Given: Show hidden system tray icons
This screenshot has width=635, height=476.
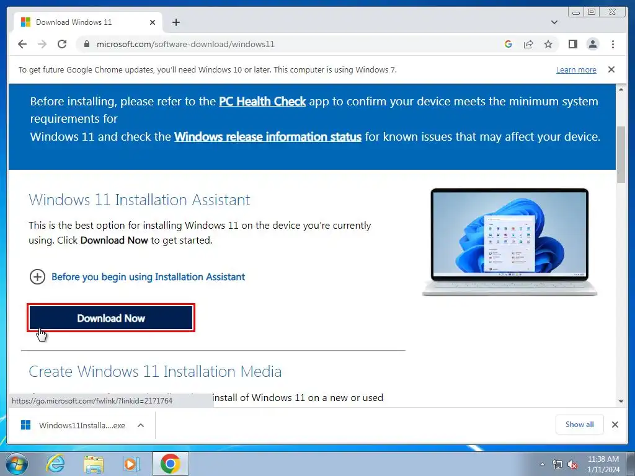Looking at the screenshot, I should [x=543, y=464].
